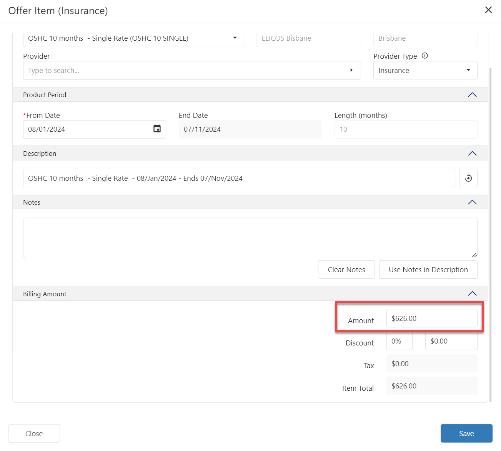Click Use Notes in Description button
Screen dimensions: 501x451
click(428, 269)
